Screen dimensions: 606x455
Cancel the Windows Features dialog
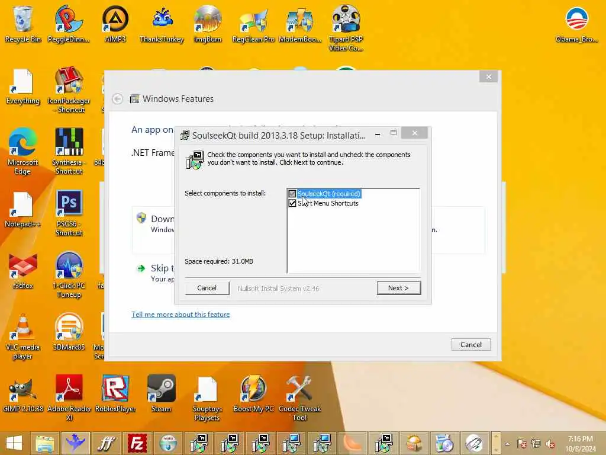pos(470,344)
